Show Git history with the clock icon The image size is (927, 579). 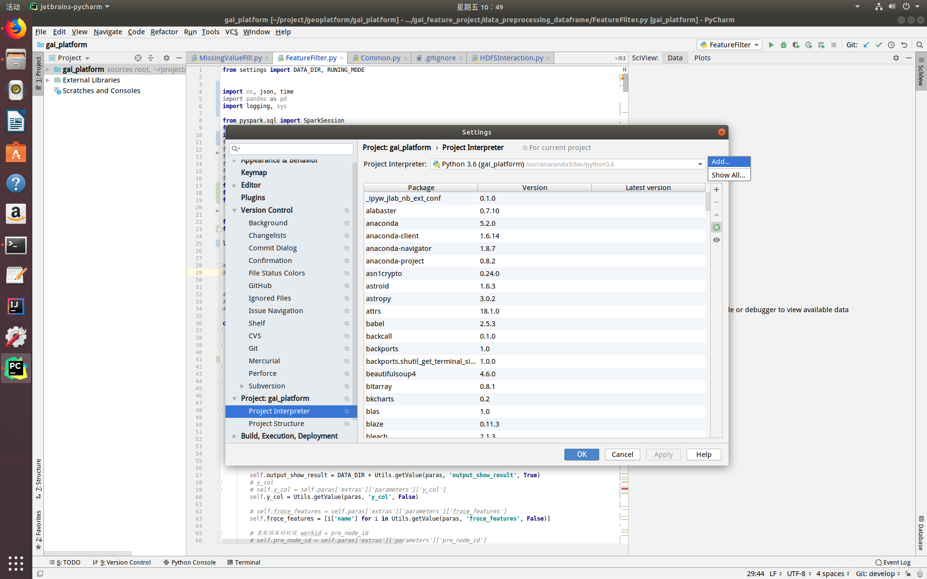click(x=891, y=45)
